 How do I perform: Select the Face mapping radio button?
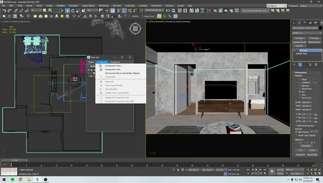(x=299, y=95)
